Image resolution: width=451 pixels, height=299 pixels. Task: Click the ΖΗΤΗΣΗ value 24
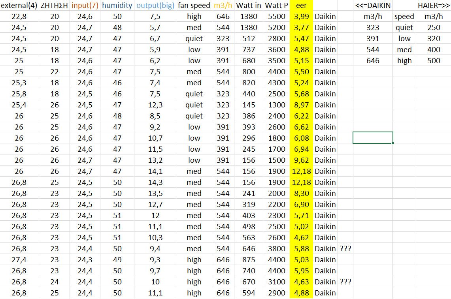[55, 282]
